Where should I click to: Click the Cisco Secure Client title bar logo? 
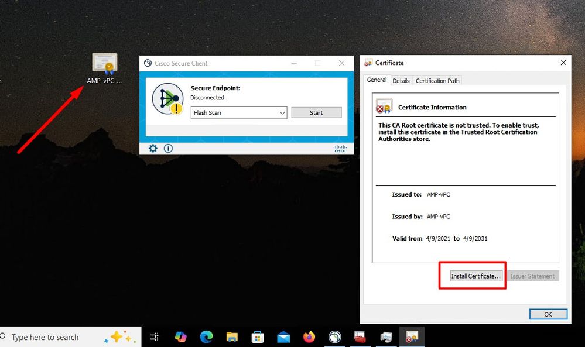[x=148, y=63]
